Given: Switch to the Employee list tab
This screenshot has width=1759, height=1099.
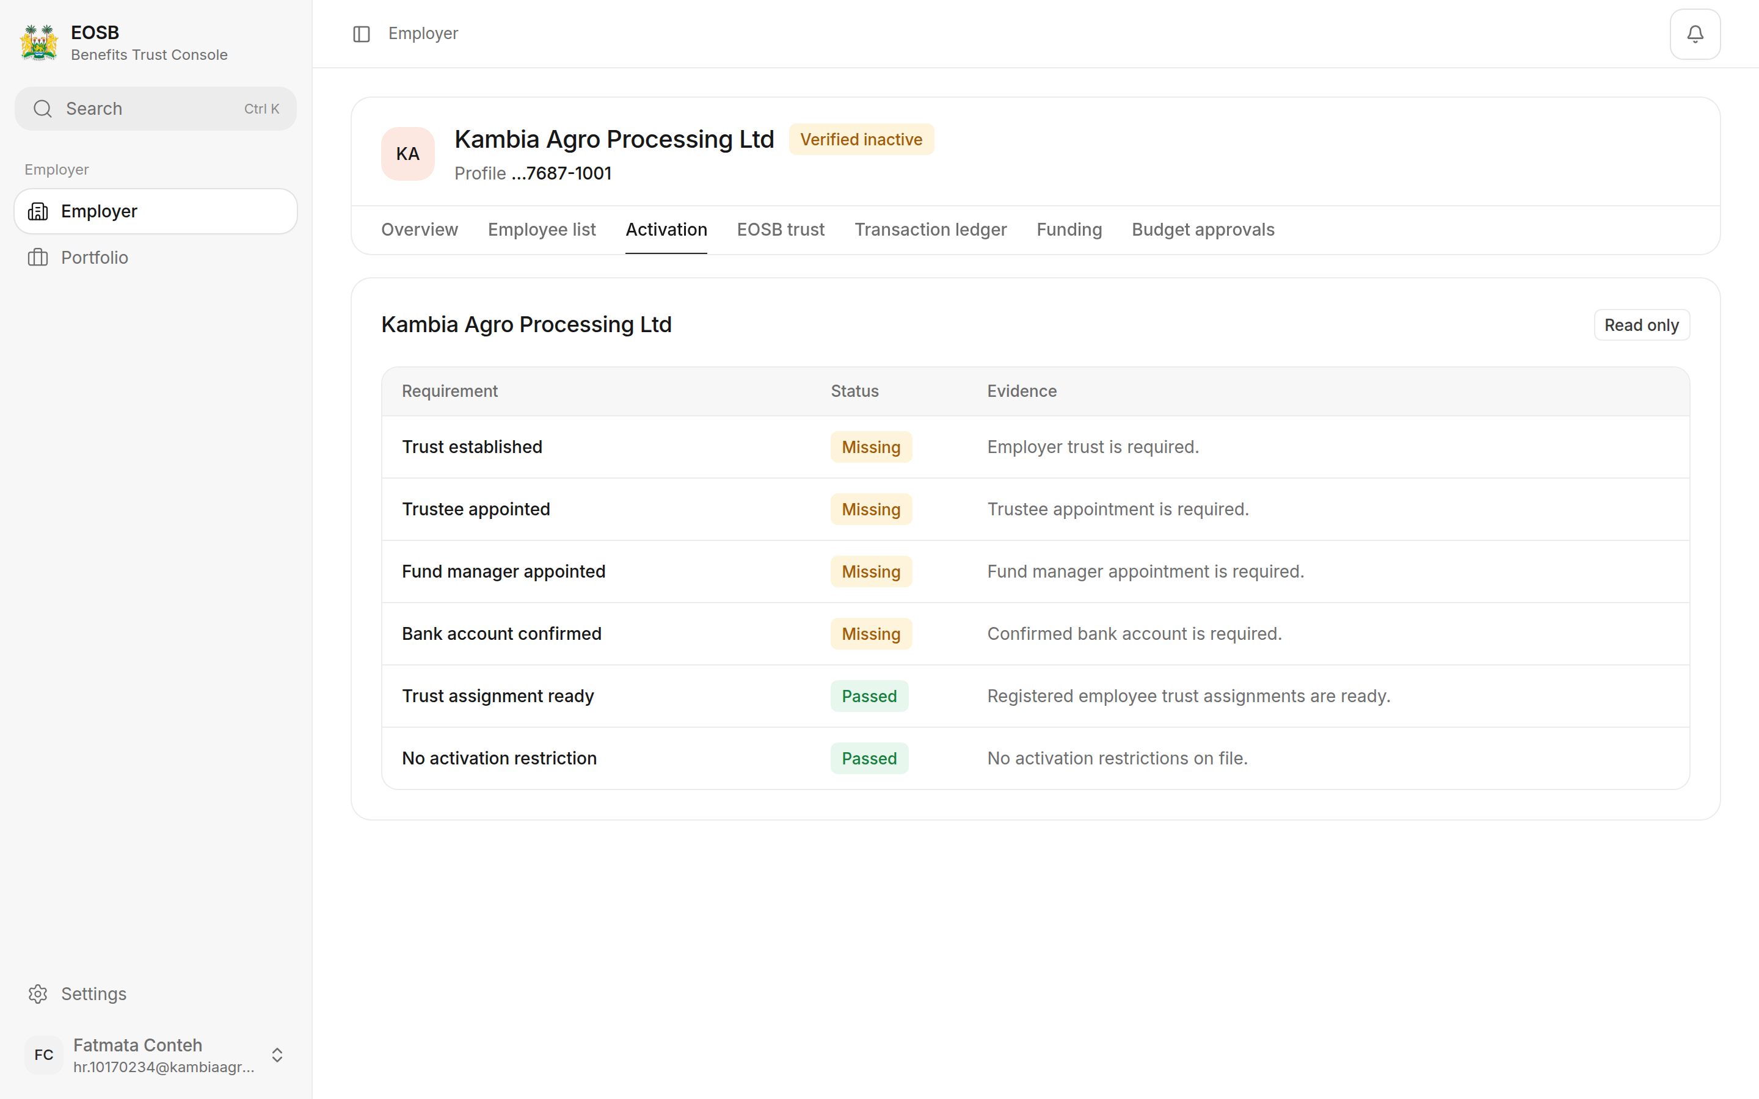Looking at the screenshot, I should click(542, 230).
